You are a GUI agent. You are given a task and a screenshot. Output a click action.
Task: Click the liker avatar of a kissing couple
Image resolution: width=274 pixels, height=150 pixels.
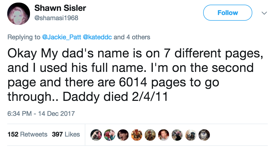tap(109, 134)
